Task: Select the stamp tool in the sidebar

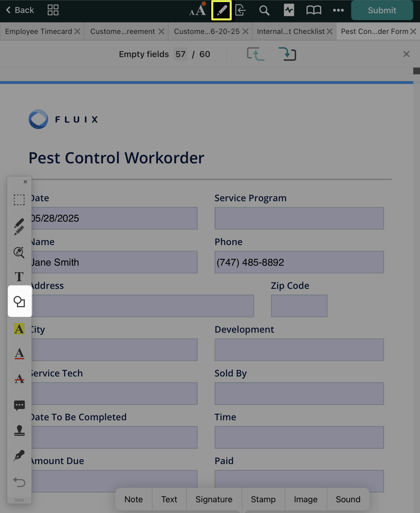Action: tap(19, 430)
